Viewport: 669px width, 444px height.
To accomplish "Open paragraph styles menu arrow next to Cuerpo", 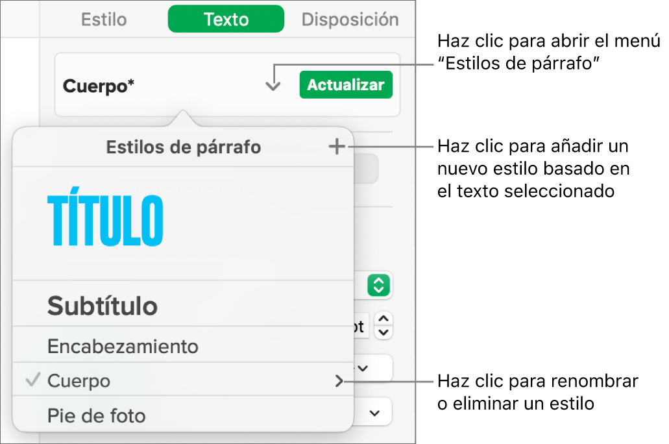I will 273,86.
